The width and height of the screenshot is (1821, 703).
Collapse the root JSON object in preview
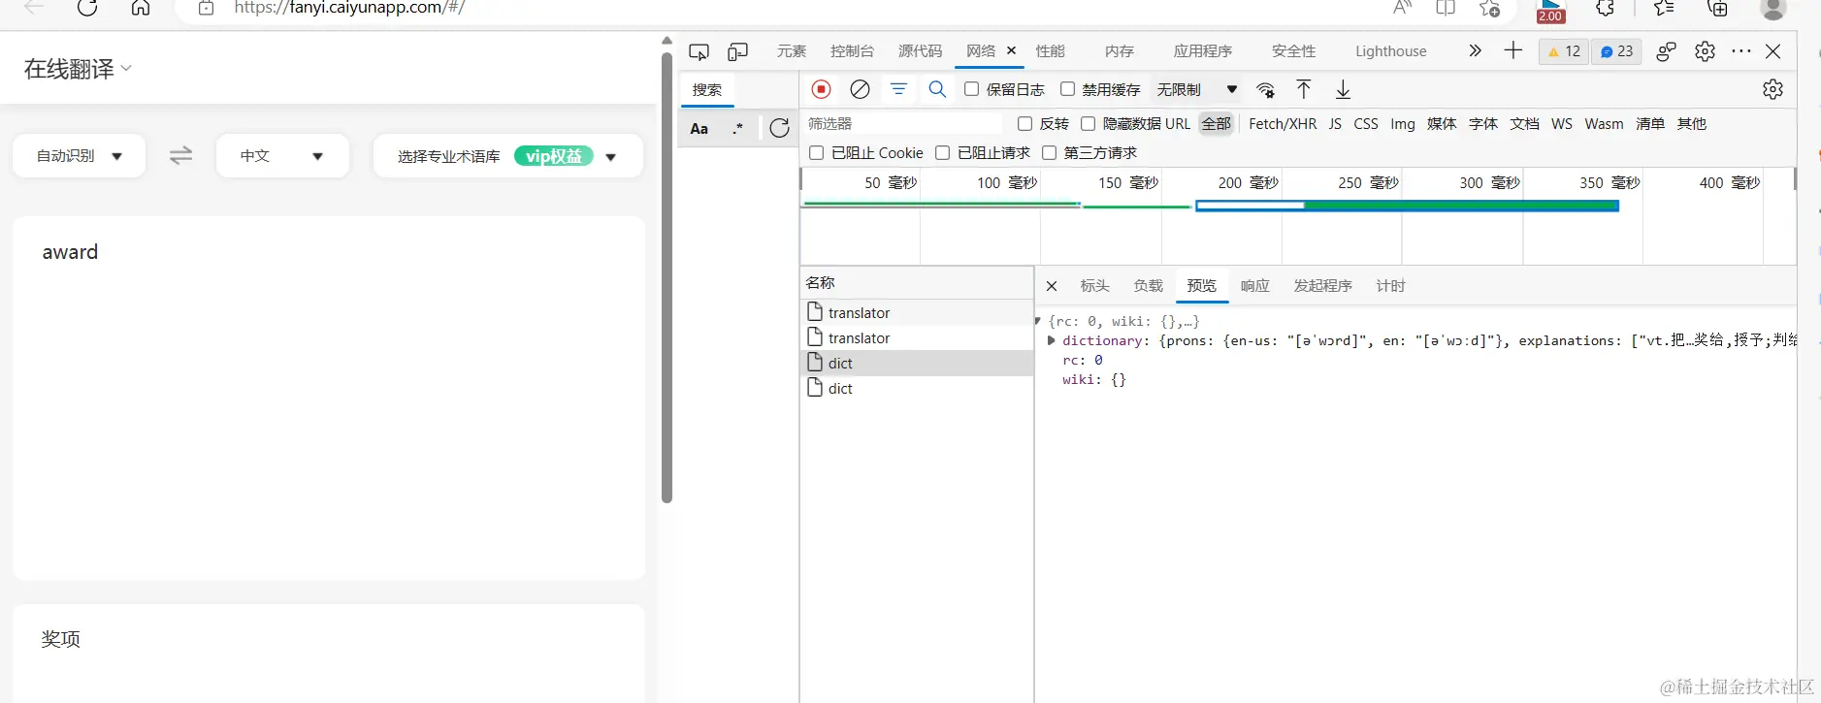point(1038,321)
